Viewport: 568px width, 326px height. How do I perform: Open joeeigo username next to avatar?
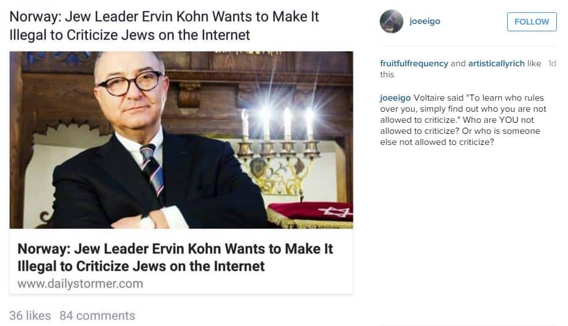pyautogui.click(x=425, y=21)
